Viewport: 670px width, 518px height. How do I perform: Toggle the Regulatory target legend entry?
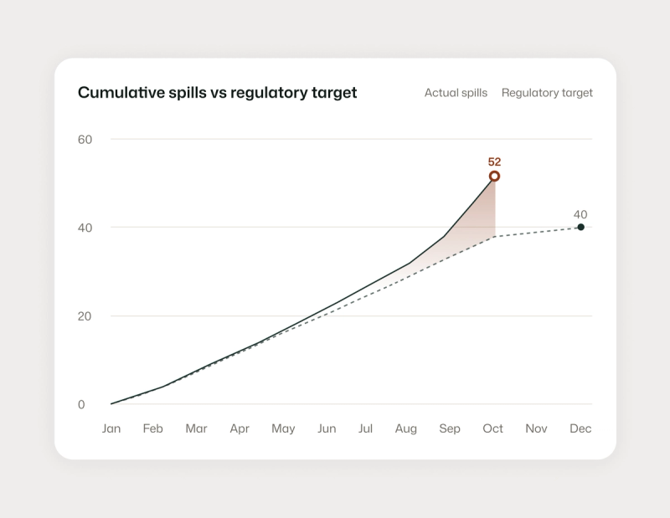coord(547,93)
